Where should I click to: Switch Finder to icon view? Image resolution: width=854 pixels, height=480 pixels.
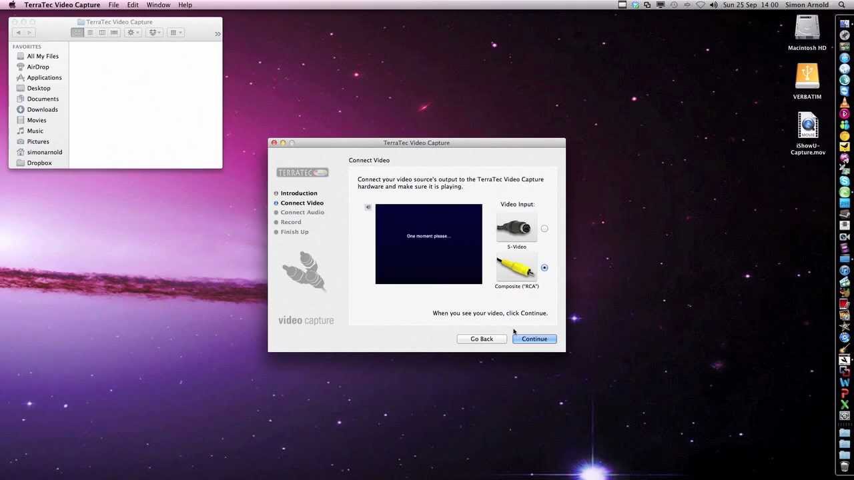(x=77, y=33)
